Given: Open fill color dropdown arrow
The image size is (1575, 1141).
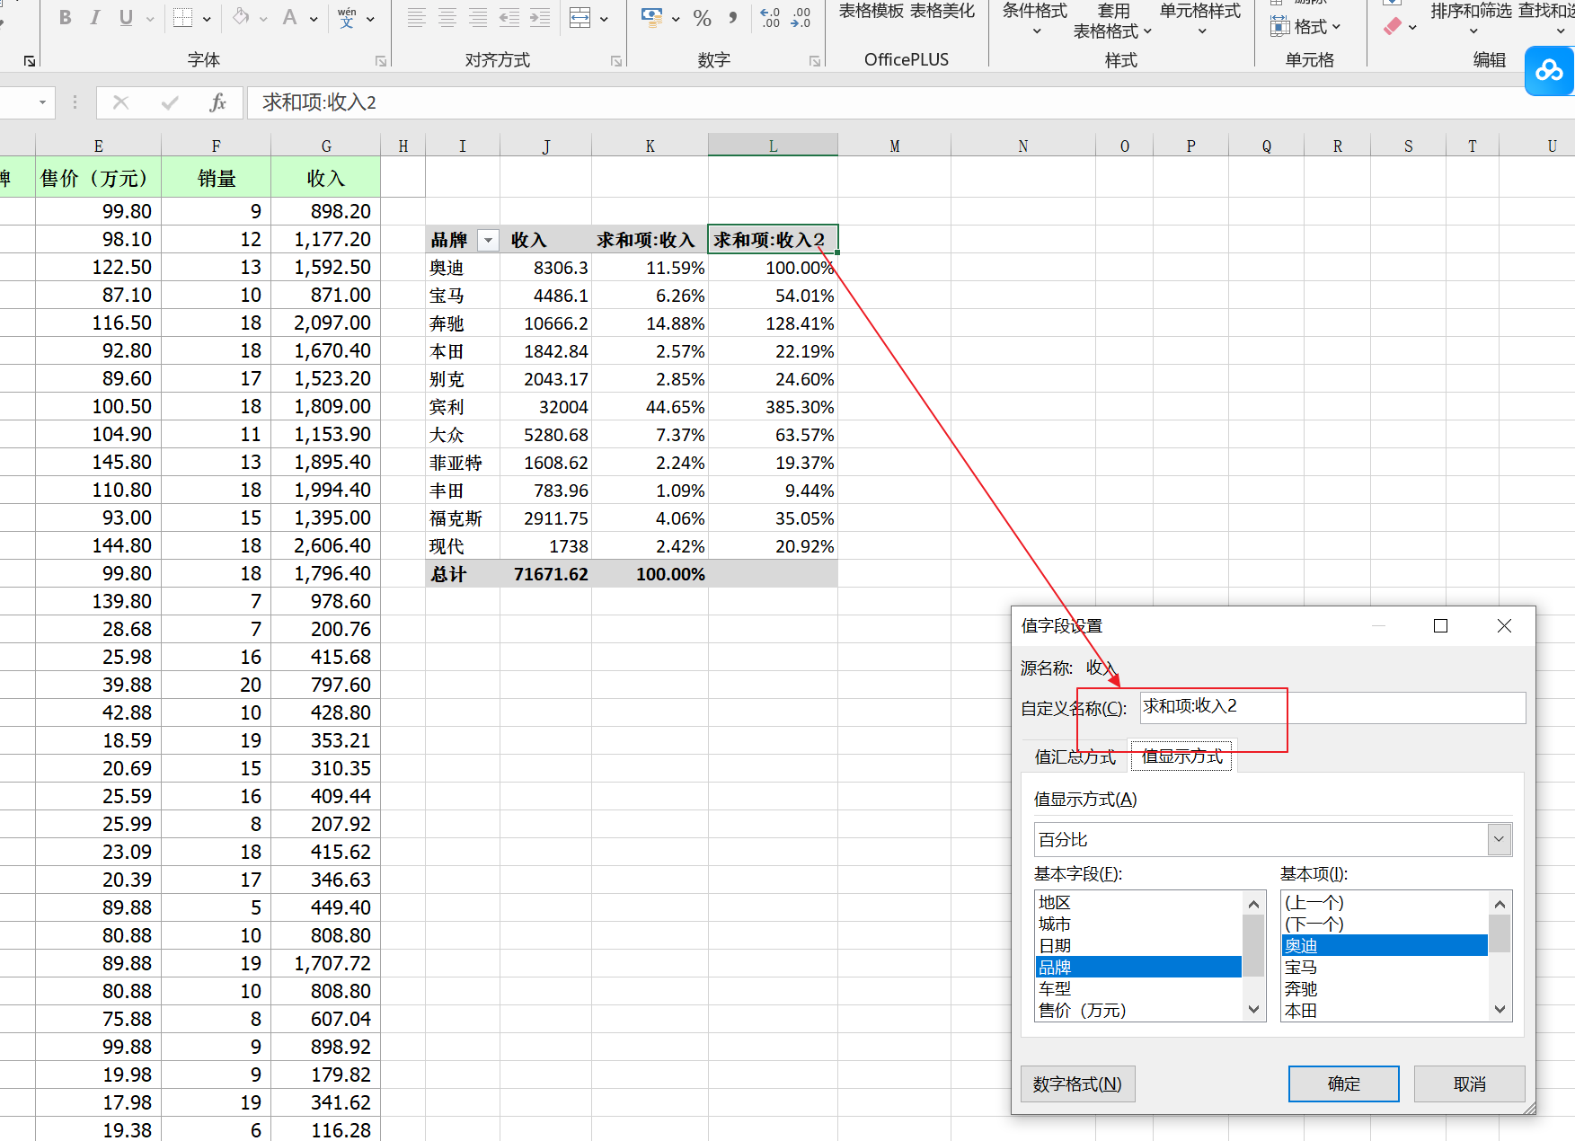Looking at the screenshot, I should pos(263,18).
